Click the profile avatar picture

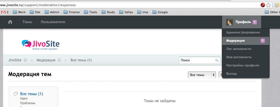click(230, 22)
